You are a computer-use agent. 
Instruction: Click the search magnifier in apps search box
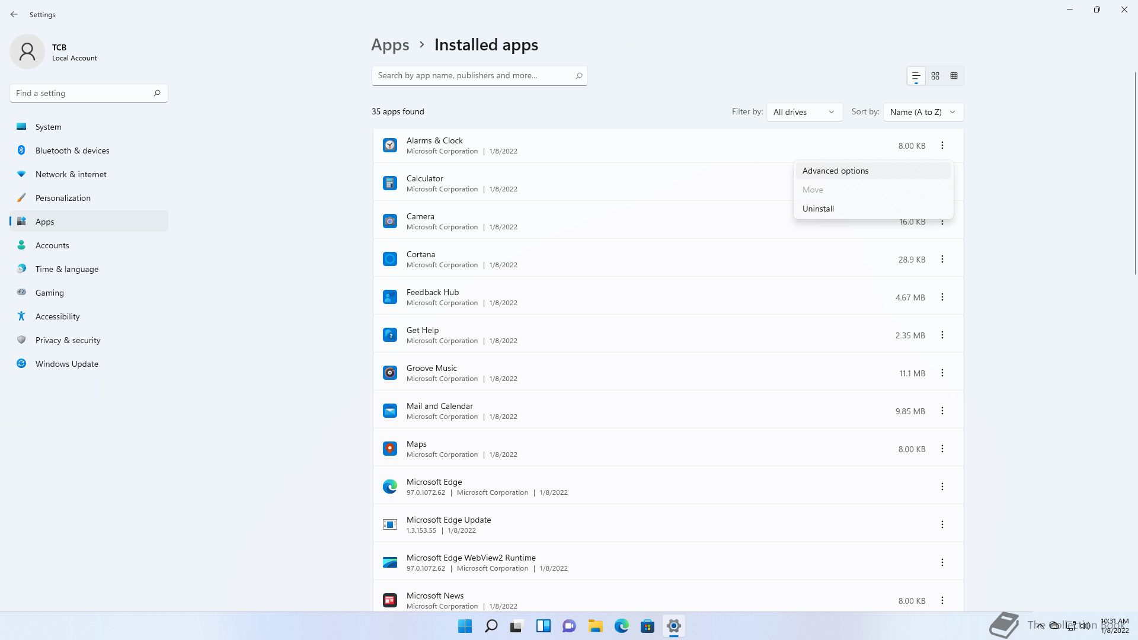coord(579,76)
